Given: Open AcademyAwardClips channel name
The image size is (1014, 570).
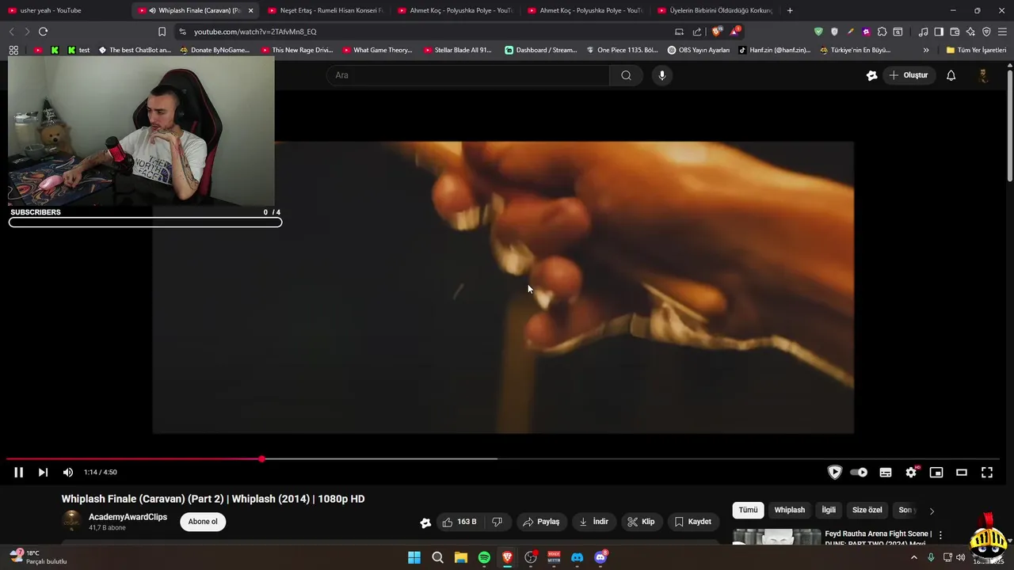Looking at the screenshot, I should point(128,517).
